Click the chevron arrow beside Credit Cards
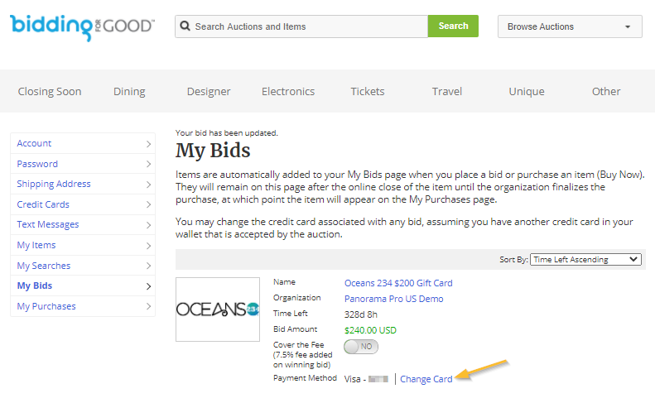 click(148, 204)
